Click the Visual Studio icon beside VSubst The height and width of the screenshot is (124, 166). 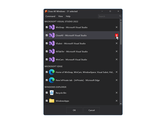coord(52,43)
